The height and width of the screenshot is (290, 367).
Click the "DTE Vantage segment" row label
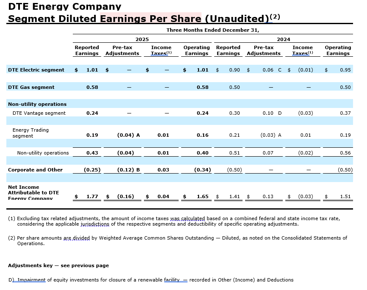(x=39, y=113)
